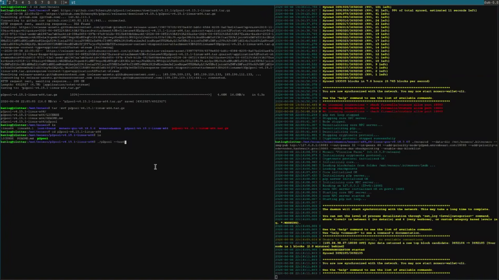Click the 'saved [4912927/4912927]' line
The image size is (499, 280).
point(83,101)
